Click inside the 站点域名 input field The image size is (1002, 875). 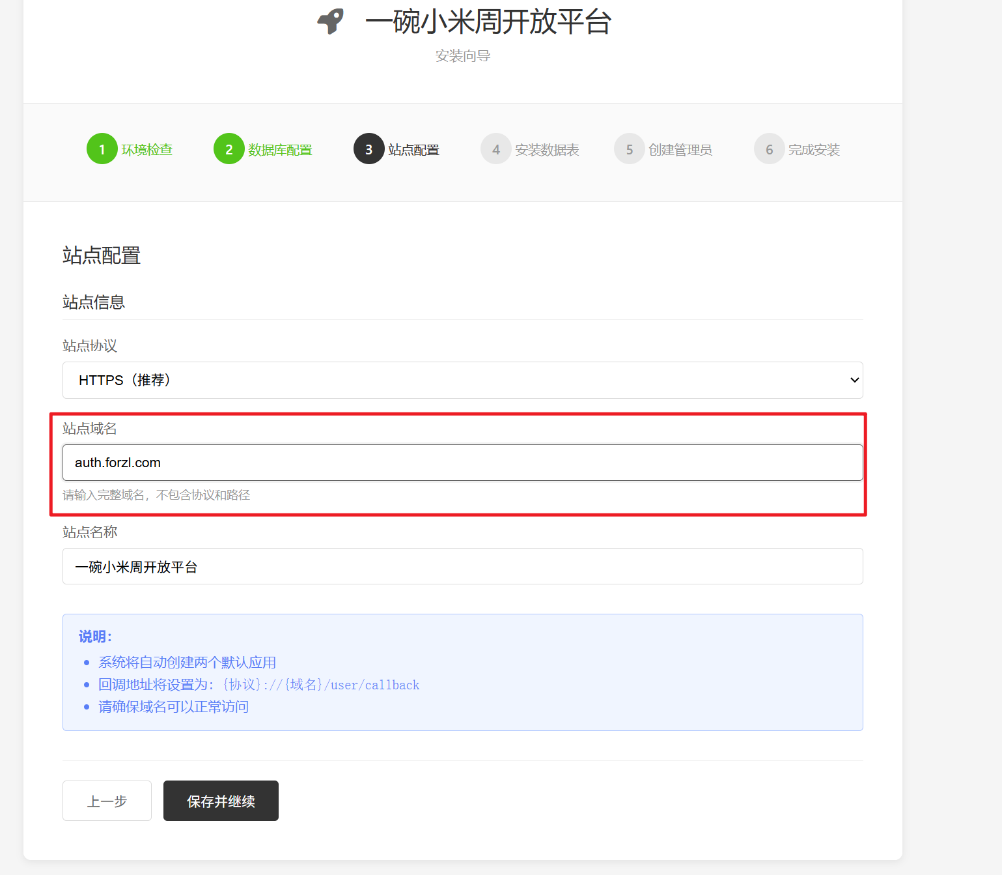click(462, 463)
